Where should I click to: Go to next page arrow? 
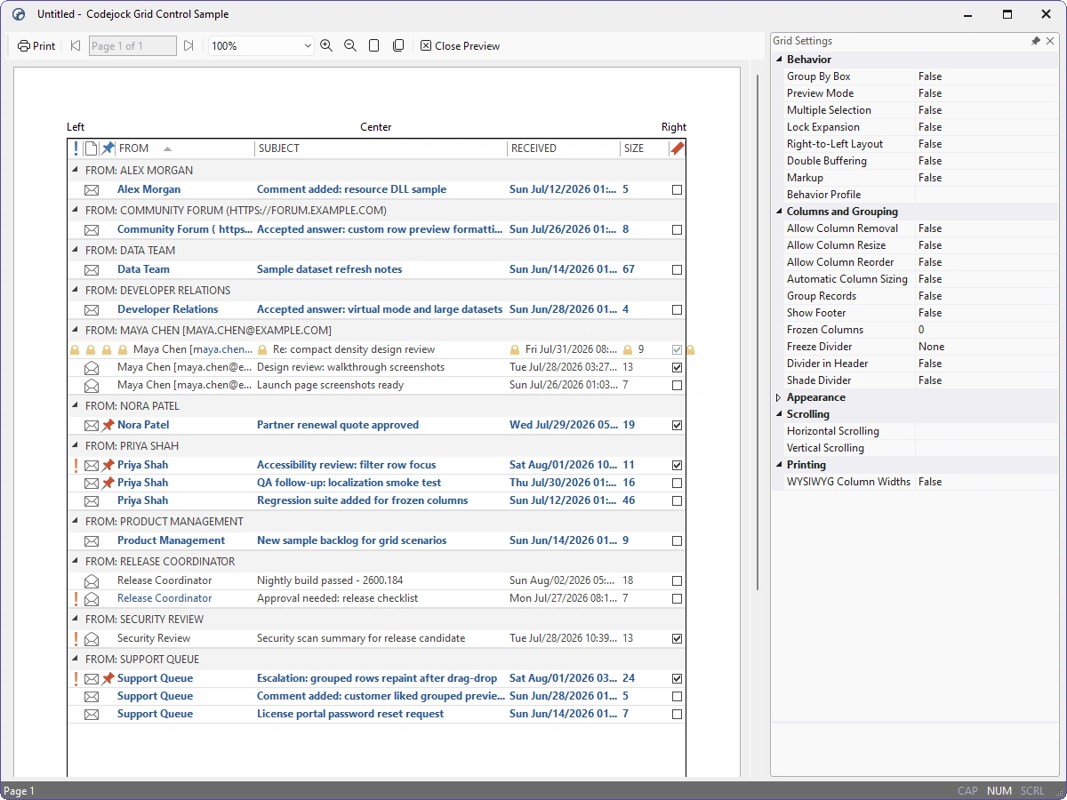tap(189, 46)
